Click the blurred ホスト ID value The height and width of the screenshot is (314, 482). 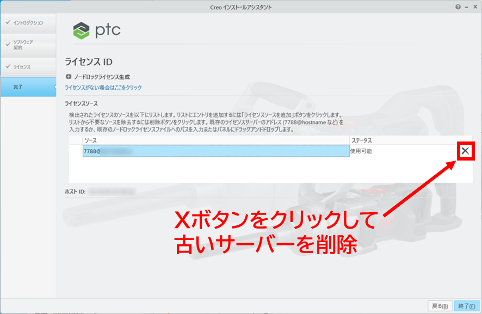pyautogui.click(x=112, y=192)
